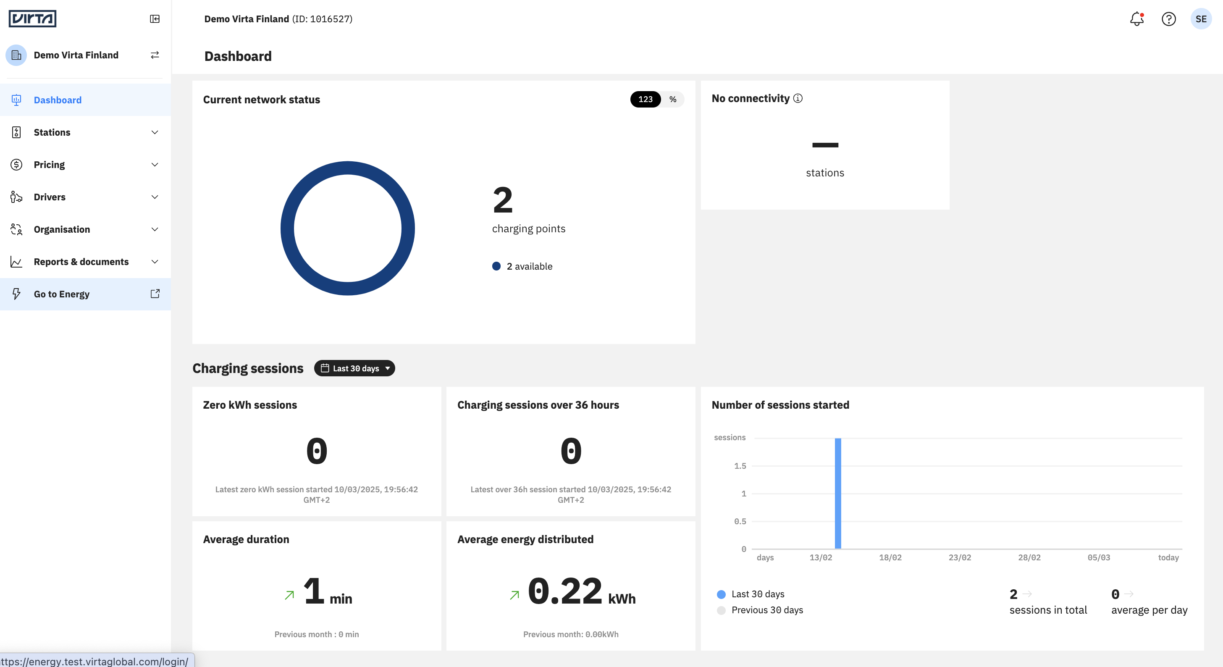The width and height of the screenshot is (1223, 667).
Task: Open the Stations menu item
Action: pos(85,132)
